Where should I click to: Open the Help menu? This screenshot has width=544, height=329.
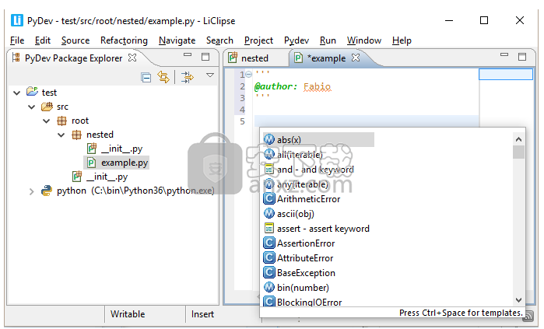pyautogui.click(x=402, y=40)
